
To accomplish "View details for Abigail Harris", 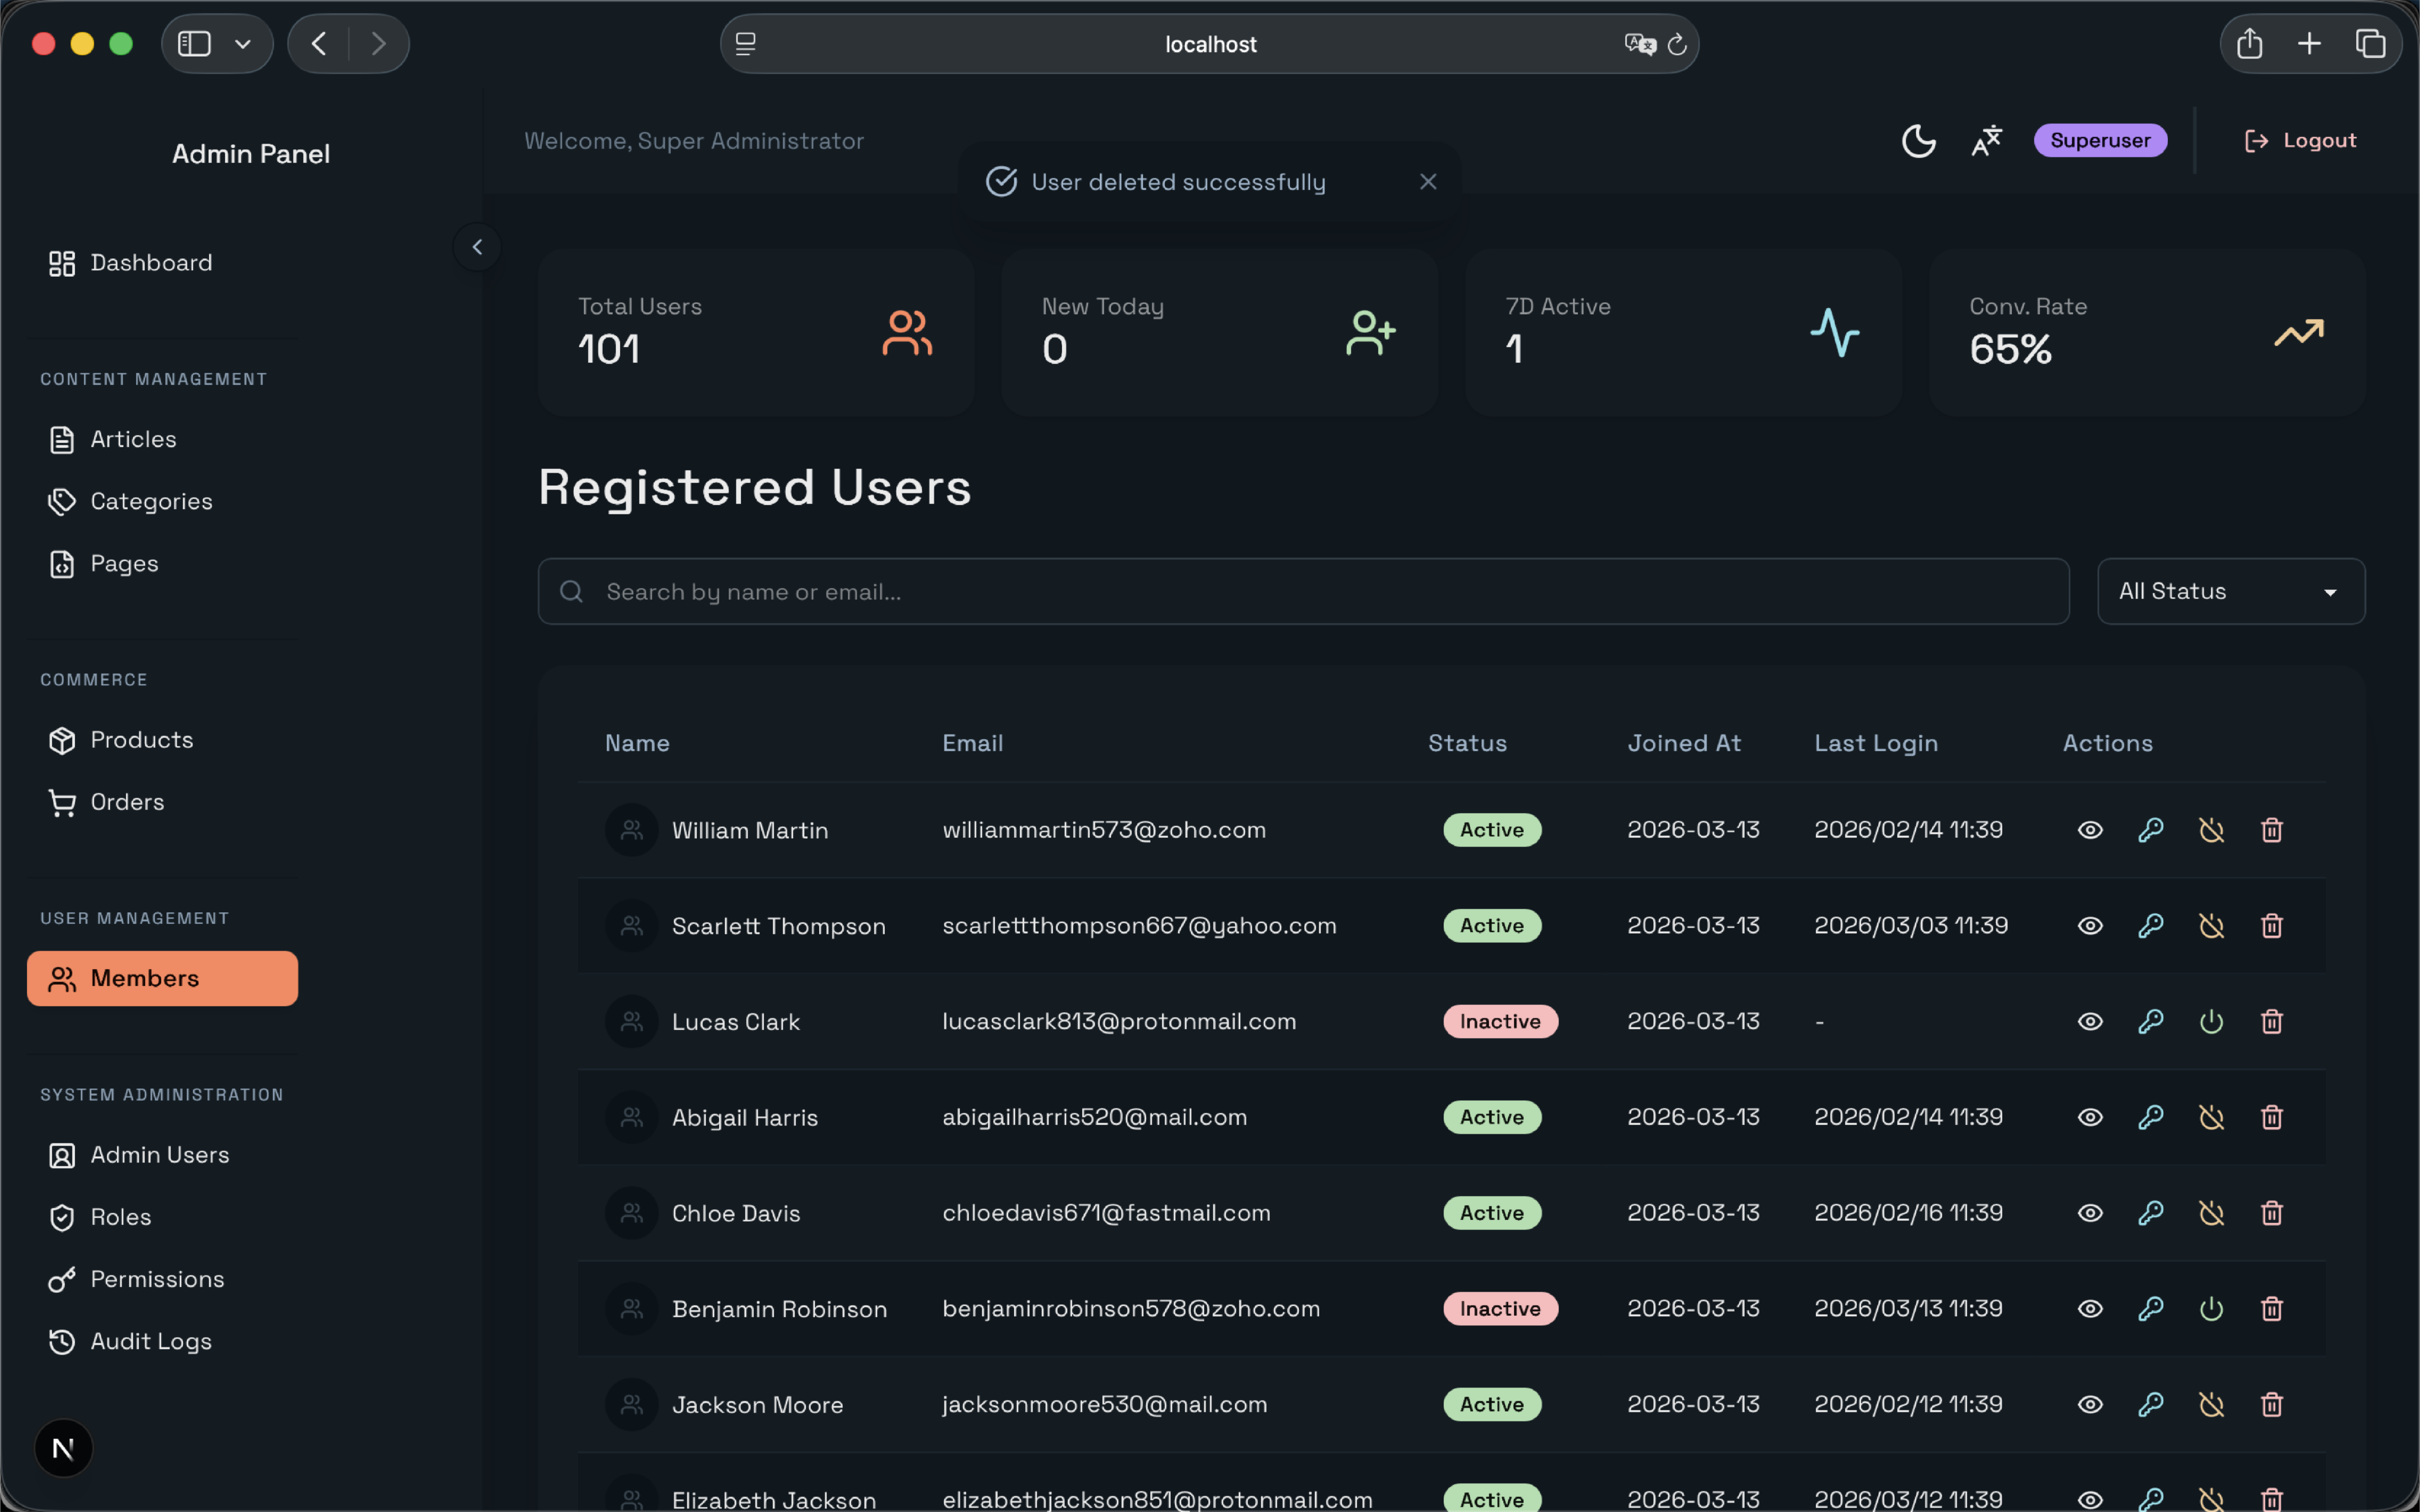I will coord(2090,1117).
